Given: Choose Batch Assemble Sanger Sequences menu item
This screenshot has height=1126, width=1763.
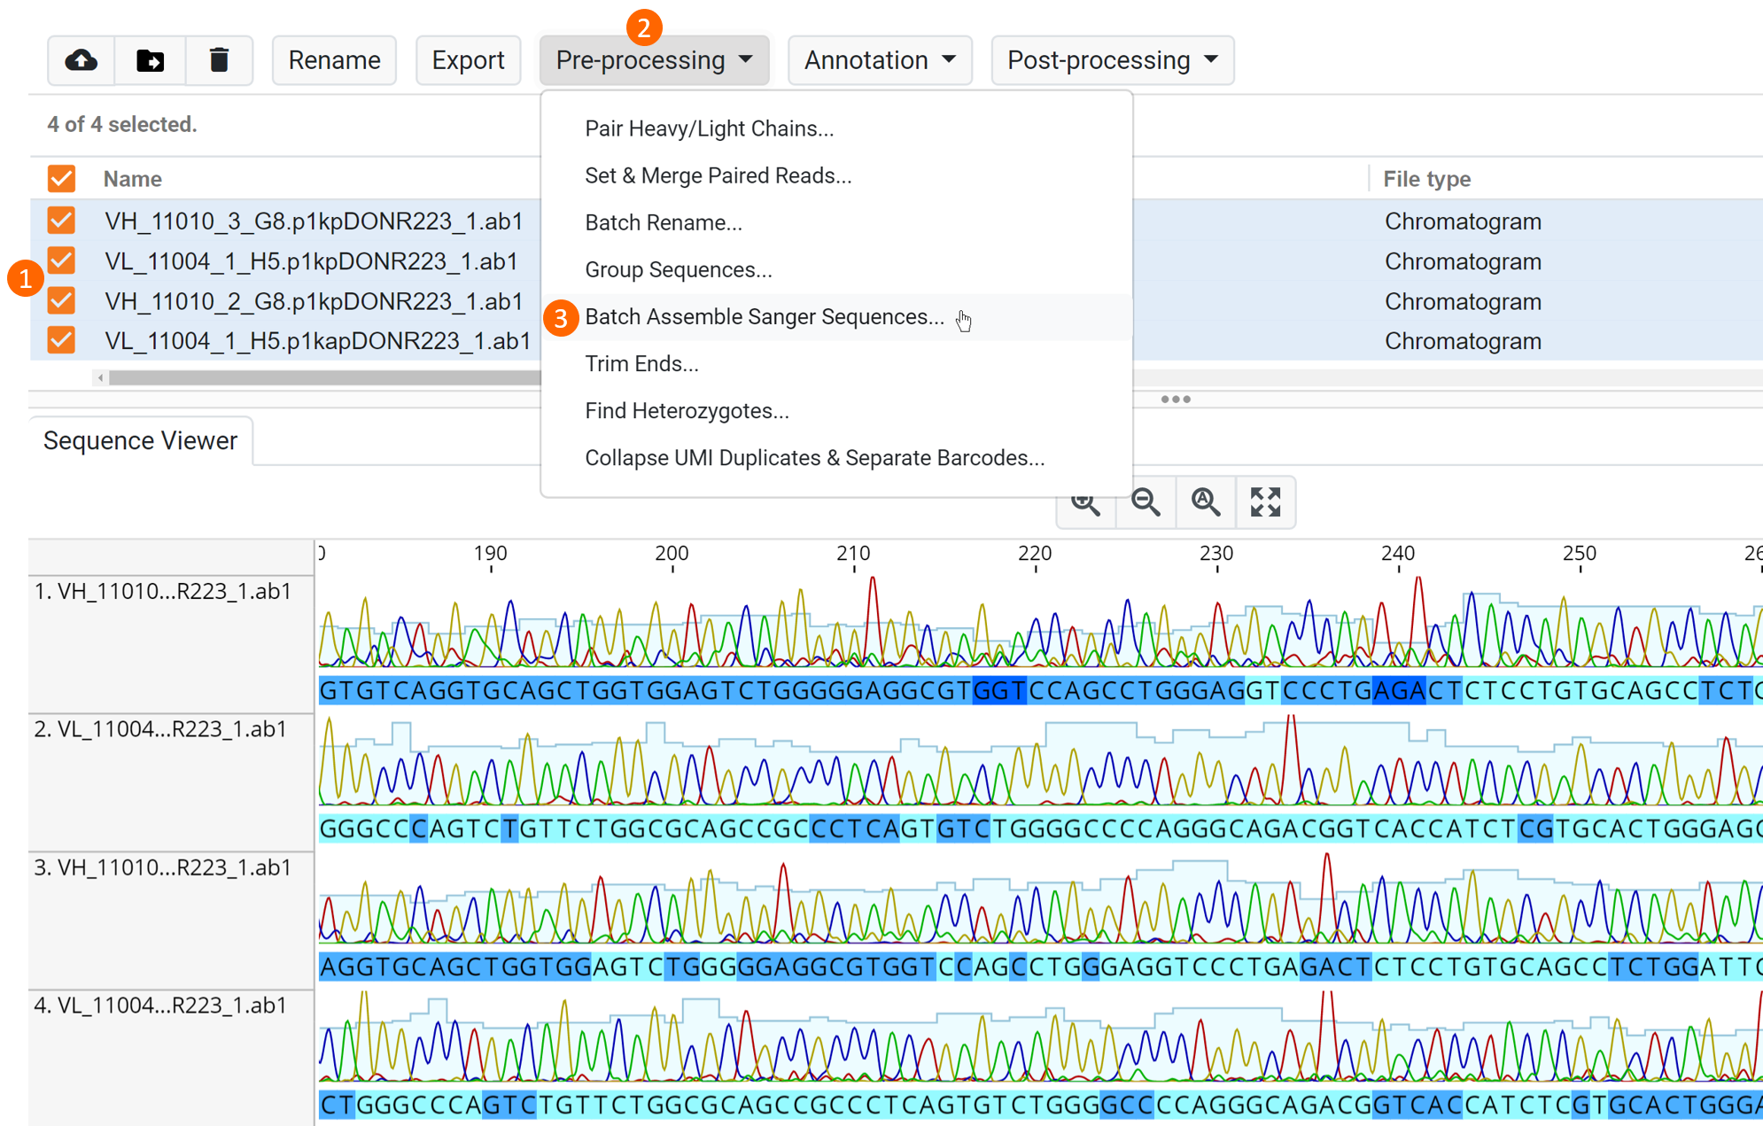Looking at the screenshot, I should [764, 317].
